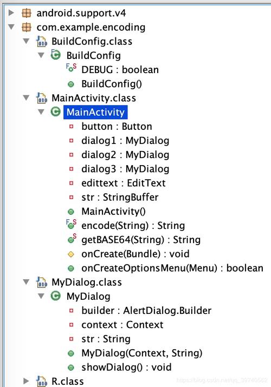Screen dimensions: 271x387
Task: Collapse the MyDialog.class file node
Action: (x=26, y=282)
